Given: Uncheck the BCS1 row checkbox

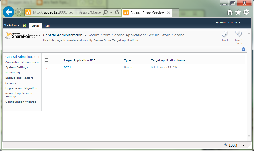Looking at the screenshot, I should click(x=46, y=68).
